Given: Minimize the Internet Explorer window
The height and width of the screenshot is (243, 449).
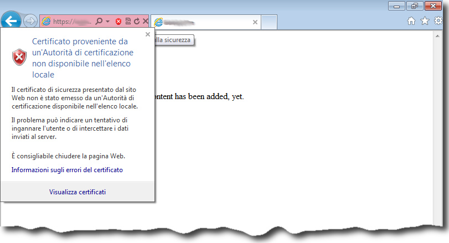Looking at the screenshot, I should [396, 6].
